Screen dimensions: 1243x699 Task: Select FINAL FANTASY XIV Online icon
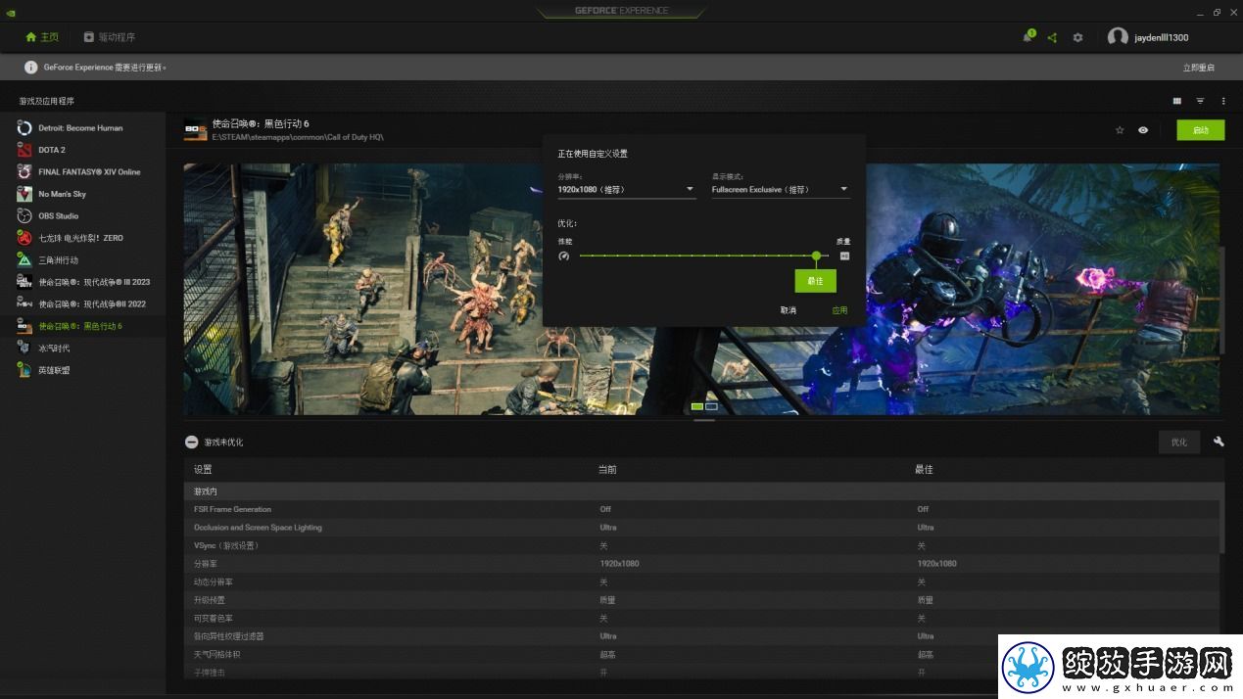pyautogui.click(x=25, y=172)
